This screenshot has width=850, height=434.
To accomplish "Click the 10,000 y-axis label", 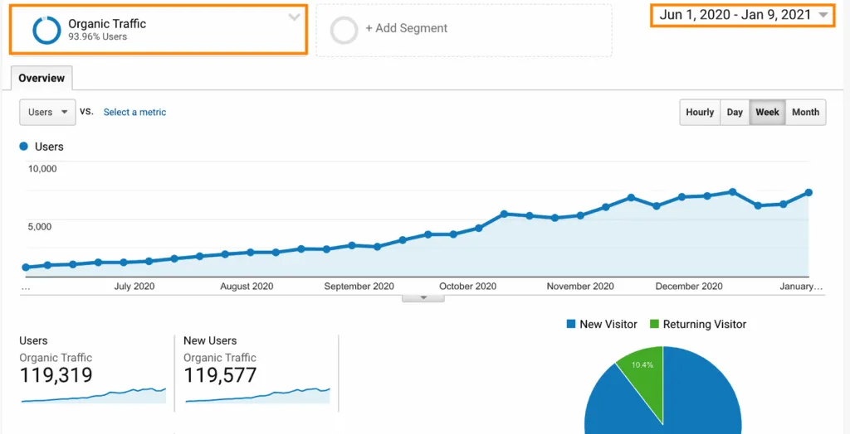I will tap(42, 168).
